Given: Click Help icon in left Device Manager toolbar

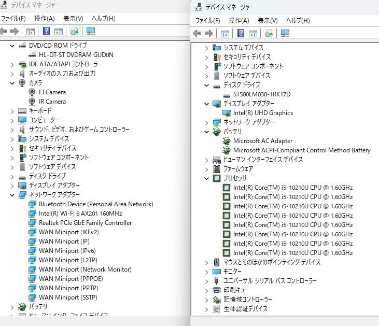Looking at the screenshot, I should [46, 32].
